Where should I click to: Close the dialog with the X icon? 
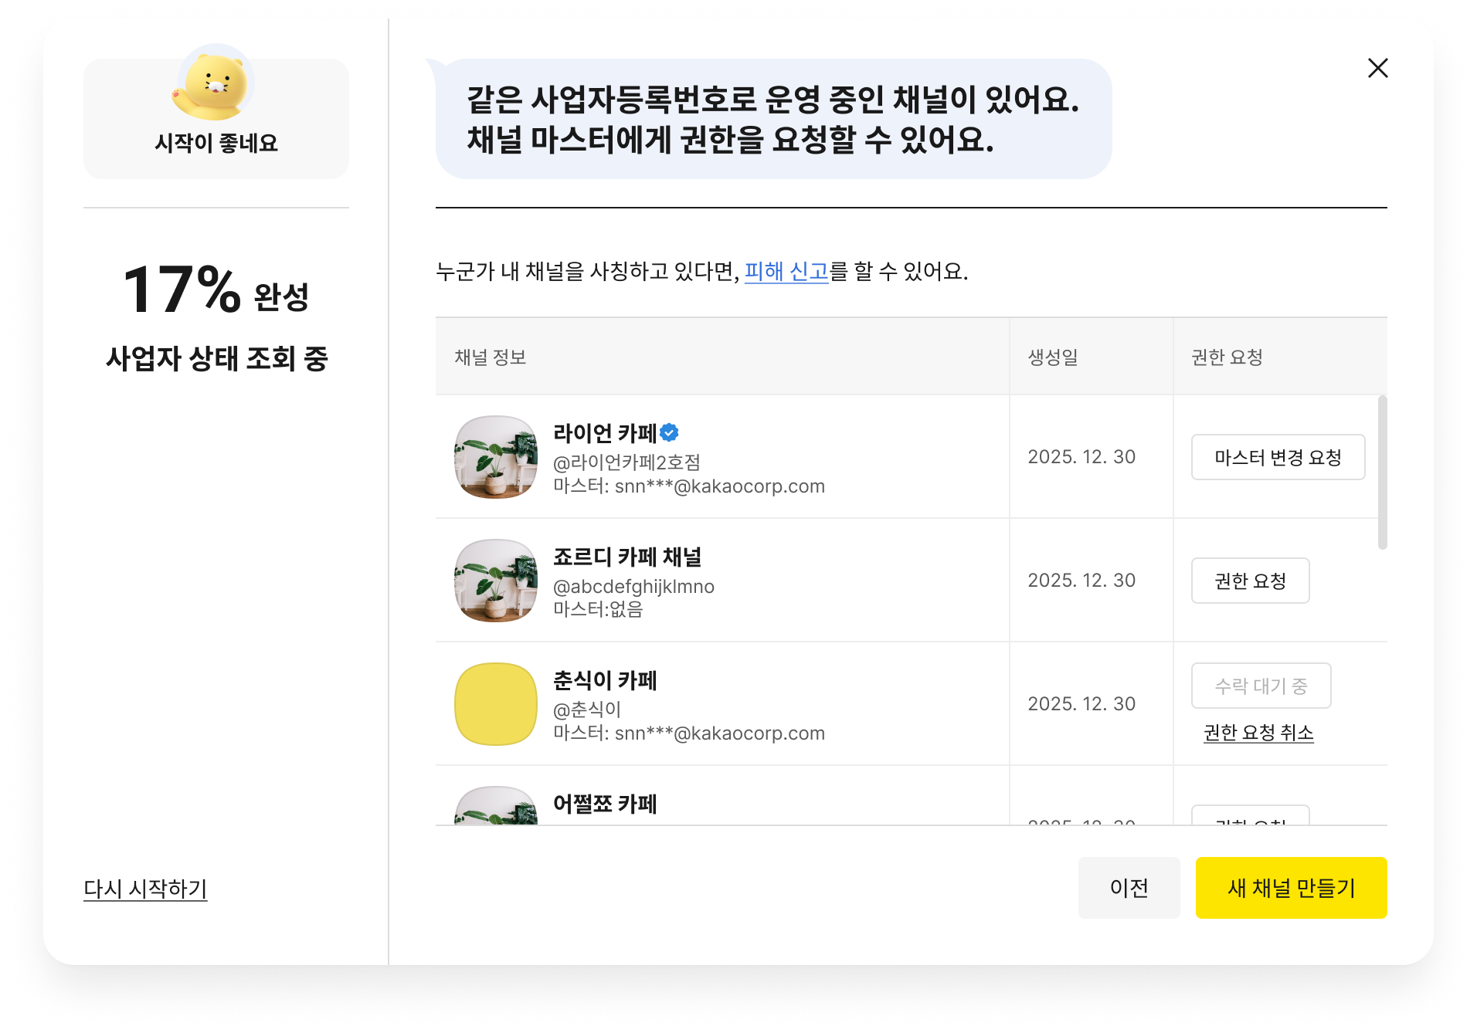click(x=1377, y=68)
